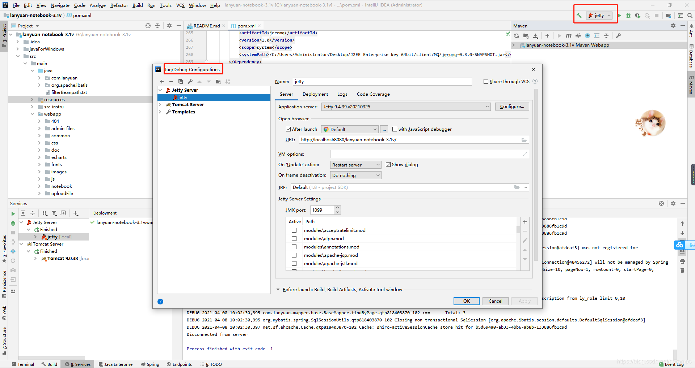Switch to Code Coverage tab
Image resolution: width=695 pixels, height=368 pixels.
point(373,94)
